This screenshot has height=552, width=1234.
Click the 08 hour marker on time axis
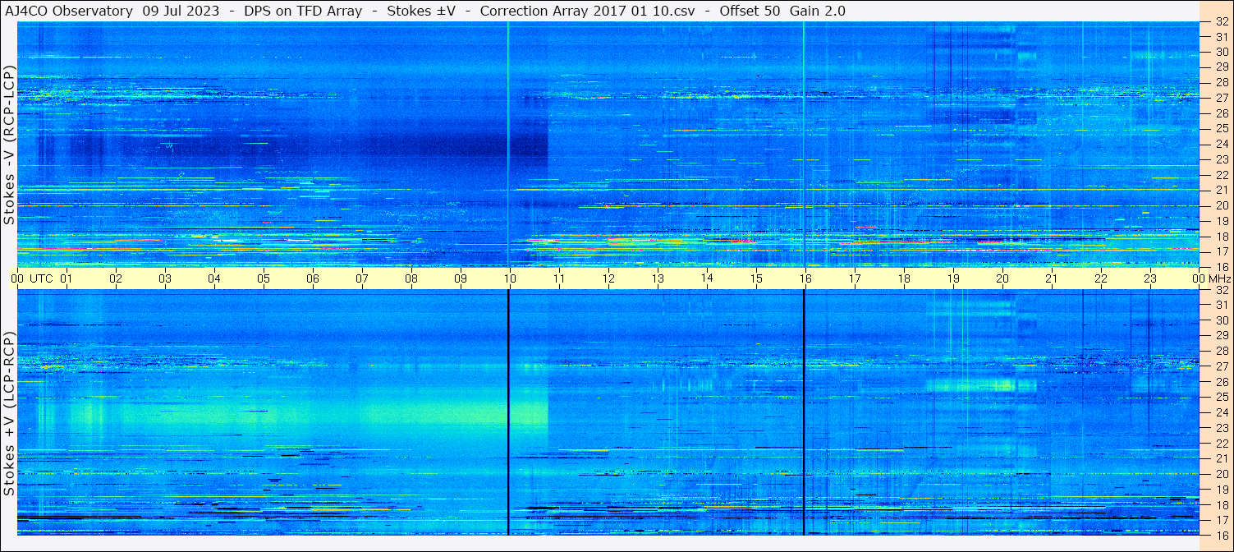(x=411, y=278)
